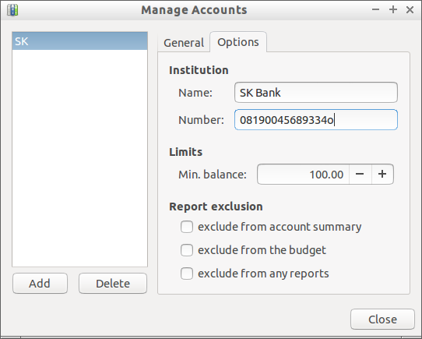Check exclude from the budget
Viewport: 422px width, 339px height.
pyautogui.click(x=187, y=250)
